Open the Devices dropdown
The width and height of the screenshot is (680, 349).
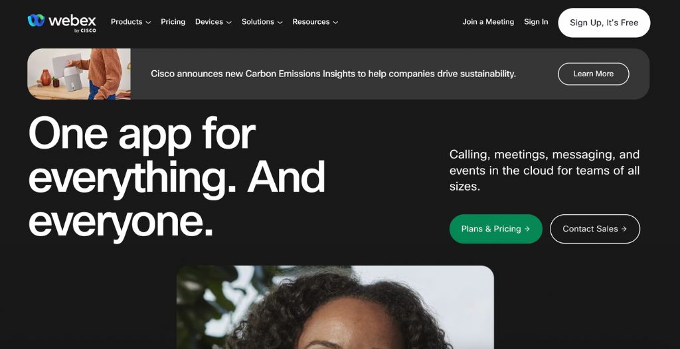(213, 22)
